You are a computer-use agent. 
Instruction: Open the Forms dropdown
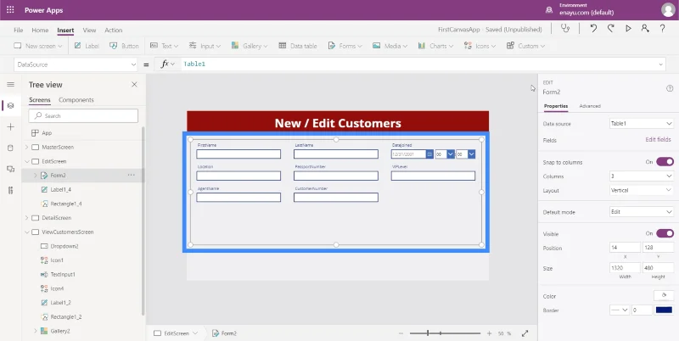click(345, 46)
